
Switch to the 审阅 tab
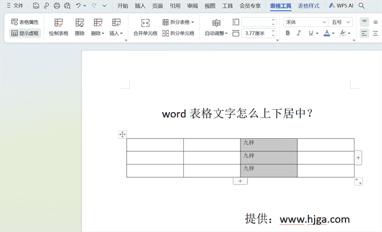[x=192, y=6]
